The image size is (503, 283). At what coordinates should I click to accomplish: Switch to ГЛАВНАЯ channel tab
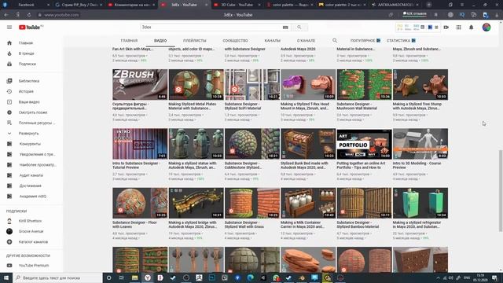coord(129,40)
